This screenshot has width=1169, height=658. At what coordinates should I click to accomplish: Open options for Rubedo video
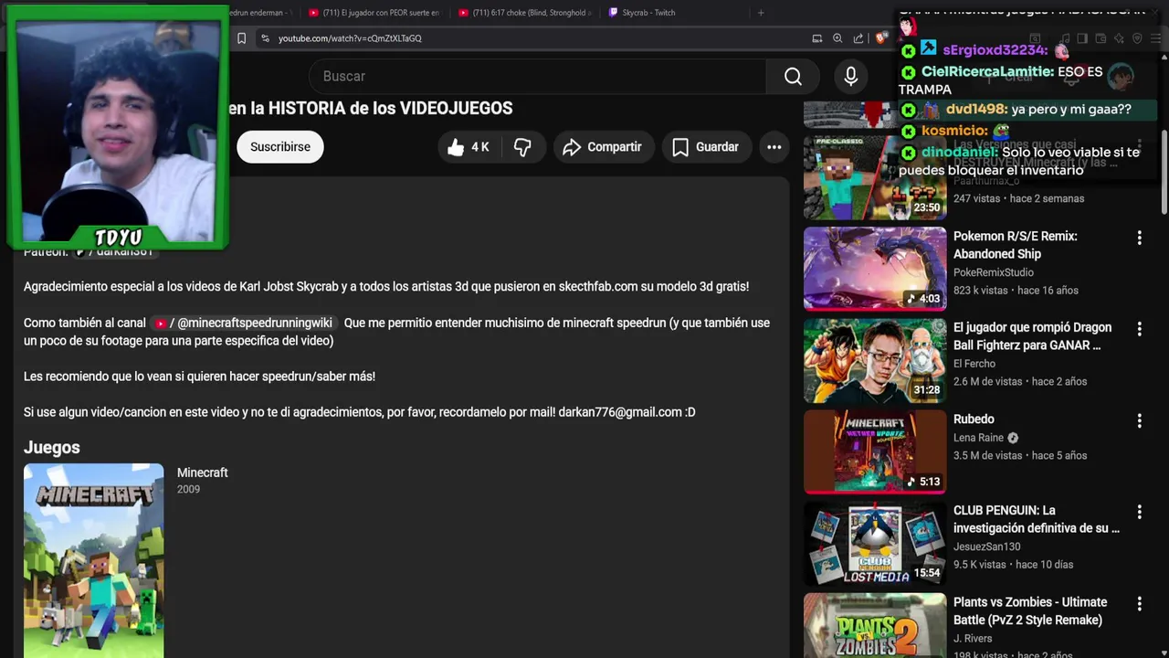click(1139, 420)
